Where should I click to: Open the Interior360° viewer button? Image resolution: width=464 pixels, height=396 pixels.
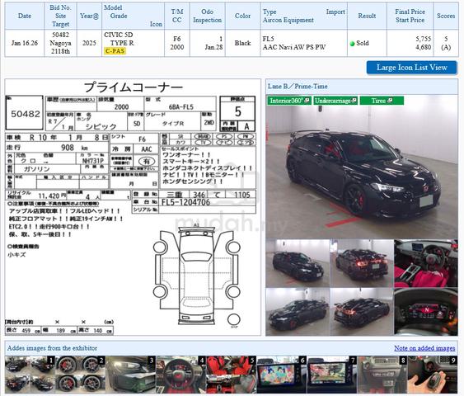(x=288, y=101)
